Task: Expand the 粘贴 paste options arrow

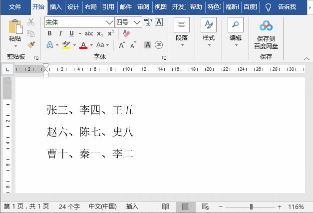Action: click(15, 46)
